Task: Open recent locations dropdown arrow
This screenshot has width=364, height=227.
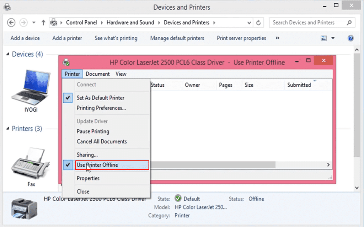Action: tap(34, 22)
